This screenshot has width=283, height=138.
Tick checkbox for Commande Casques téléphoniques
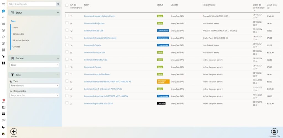67,37
